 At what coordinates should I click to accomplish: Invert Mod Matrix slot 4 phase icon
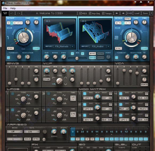tap(146, 94)
